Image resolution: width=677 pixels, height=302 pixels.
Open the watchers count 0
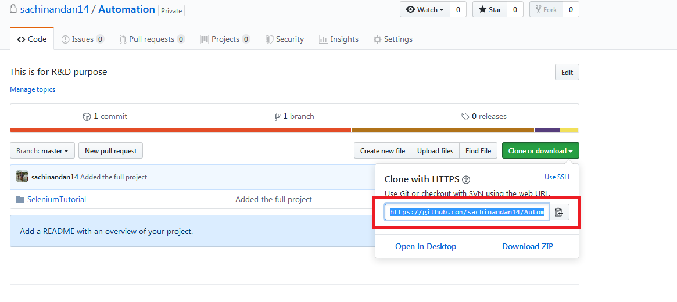point(458,9)
